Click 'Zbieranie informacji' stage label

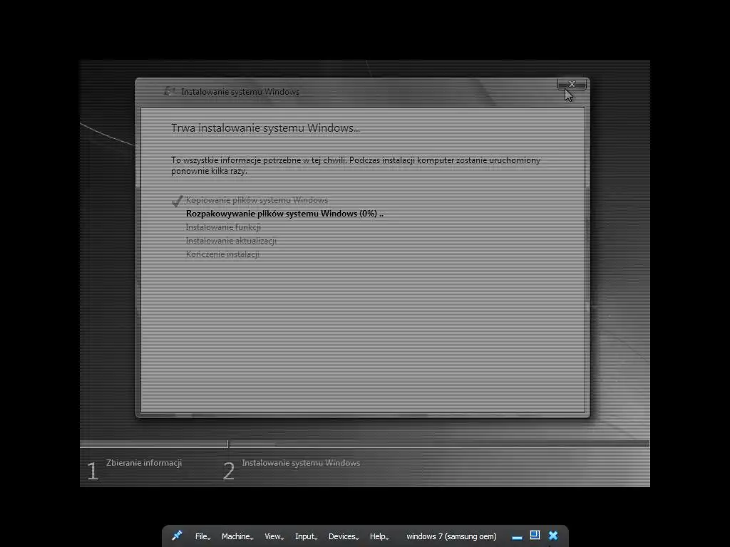[144, 463]
